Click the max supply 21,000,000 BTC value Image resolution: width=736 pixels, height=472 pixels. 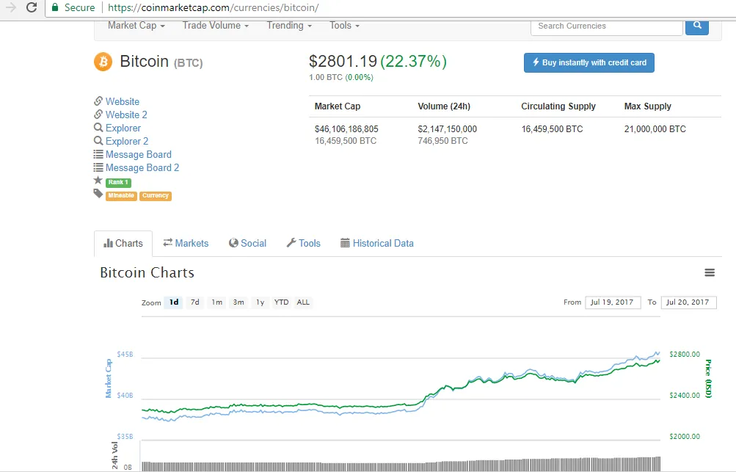point(655,128)
